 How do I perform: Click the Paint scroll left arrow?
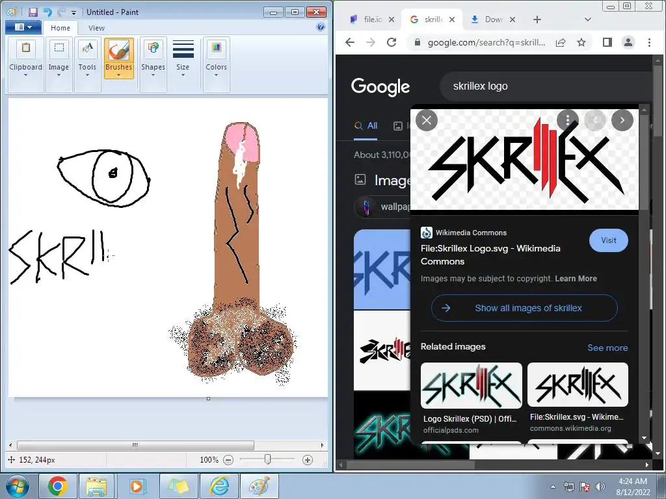coord(10,445)
